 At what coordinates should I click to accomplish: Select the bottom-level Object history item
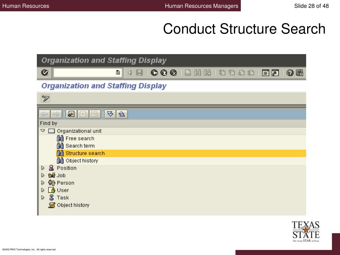click(73, 205)
